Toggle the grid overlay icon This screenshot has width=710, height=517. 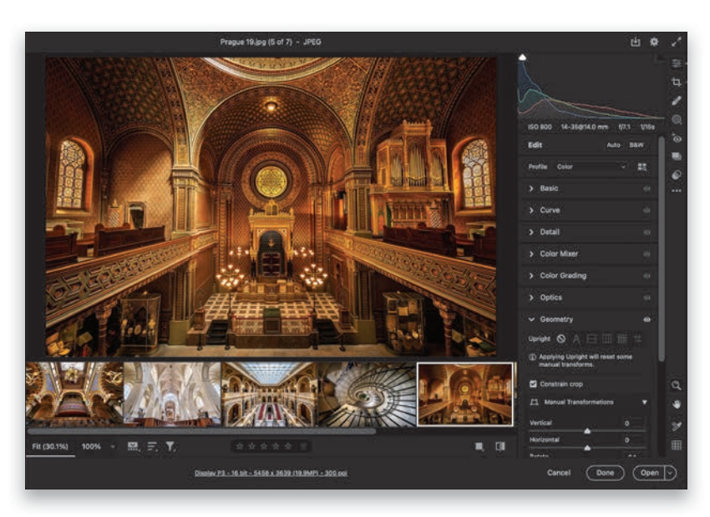(x=676, y=445)
